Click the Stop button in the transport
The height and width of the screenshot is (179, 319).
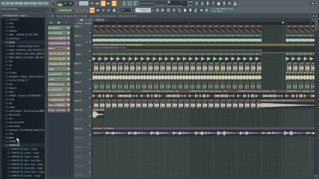click(x=70, y=3)
